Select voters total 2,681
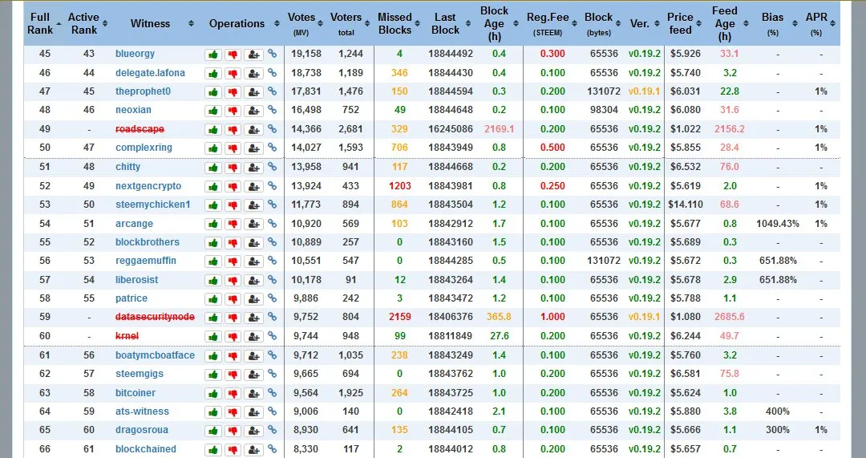Screen dimensions: 866x458 pyautogui.click(x=350, y=128)
